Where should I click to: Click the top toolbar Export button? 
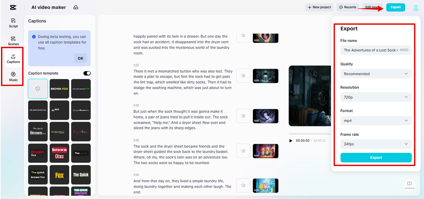tap(396, 7)
